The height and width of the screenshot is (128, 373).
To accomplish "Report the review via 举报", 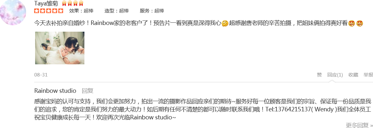I will [368, 75].
